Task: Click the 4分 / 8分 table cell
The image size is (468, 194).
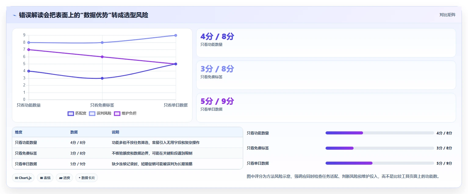Action: (x=78, y=143)
